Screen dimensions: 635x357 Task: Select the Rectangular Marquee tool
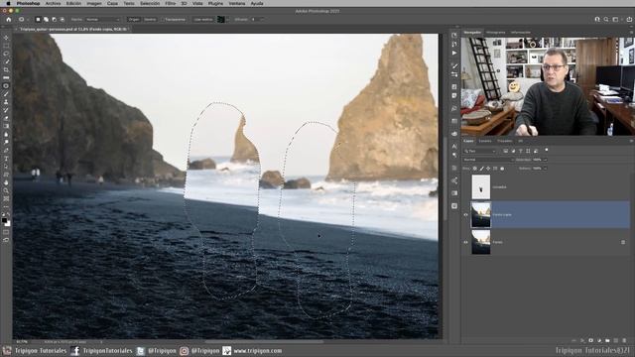coord(6,46)
